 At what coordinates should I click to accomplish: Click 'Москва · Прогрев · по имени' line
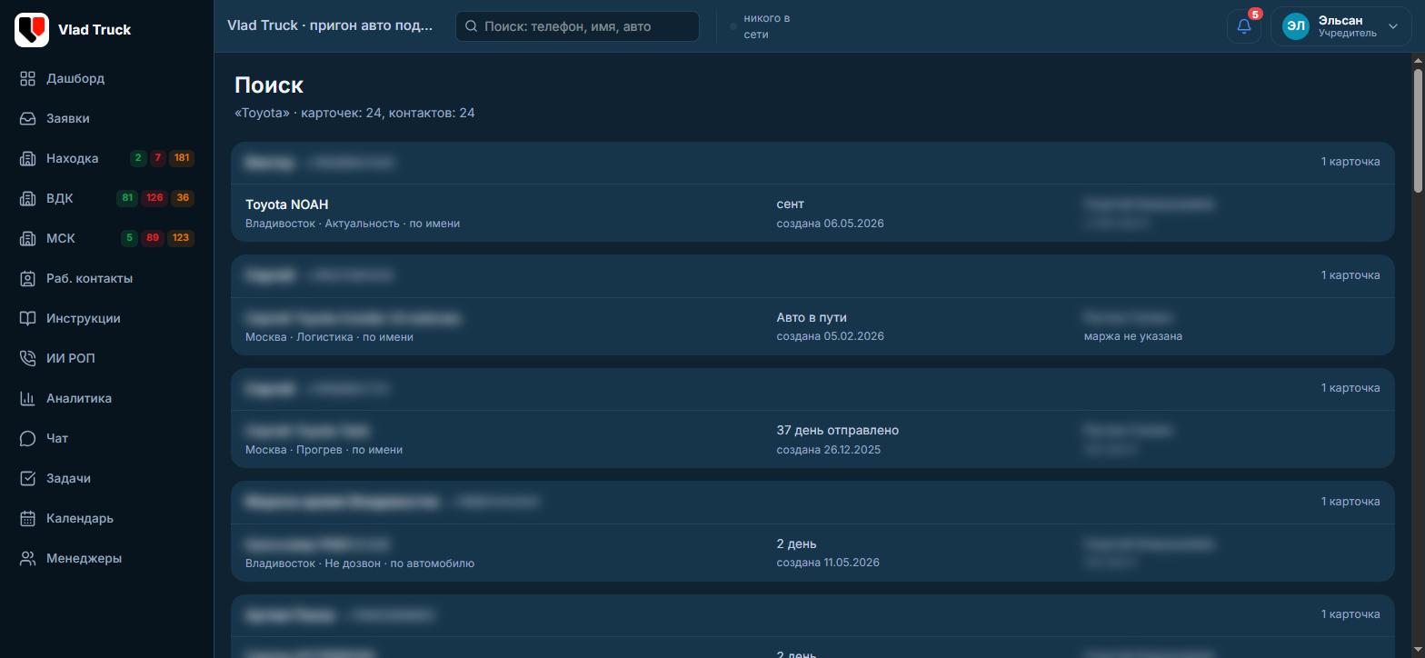pyautogui.click(x=324, y=450)
